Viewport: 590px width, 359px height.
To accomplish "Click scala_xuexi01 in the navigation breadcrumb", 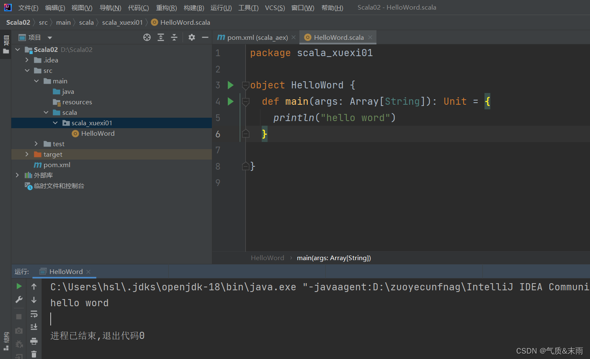I will coord(122,22).
